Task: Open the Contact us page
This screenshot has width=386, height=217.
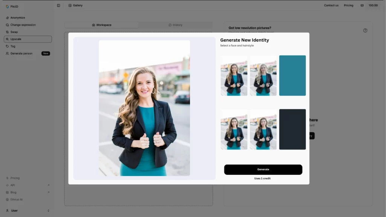Action: click(x=331, y=5)
